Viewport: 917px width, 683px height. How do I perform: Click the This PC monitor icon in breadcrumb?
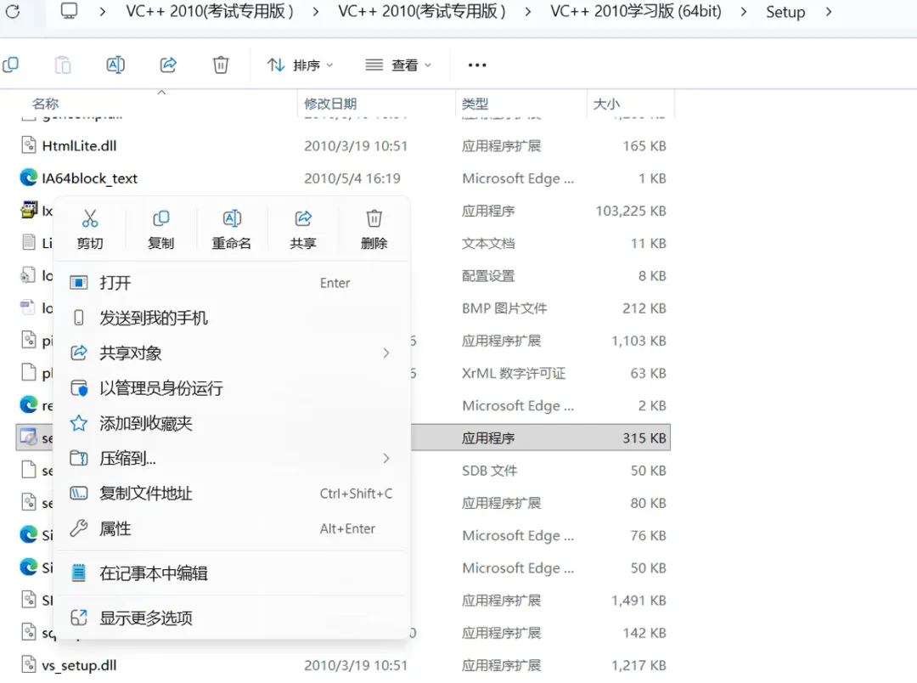[x=69, y=10]
